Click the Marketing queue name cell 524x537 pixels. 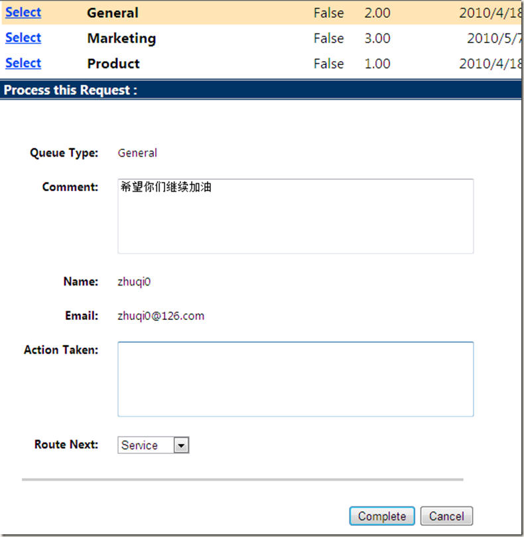coord(121,38)
